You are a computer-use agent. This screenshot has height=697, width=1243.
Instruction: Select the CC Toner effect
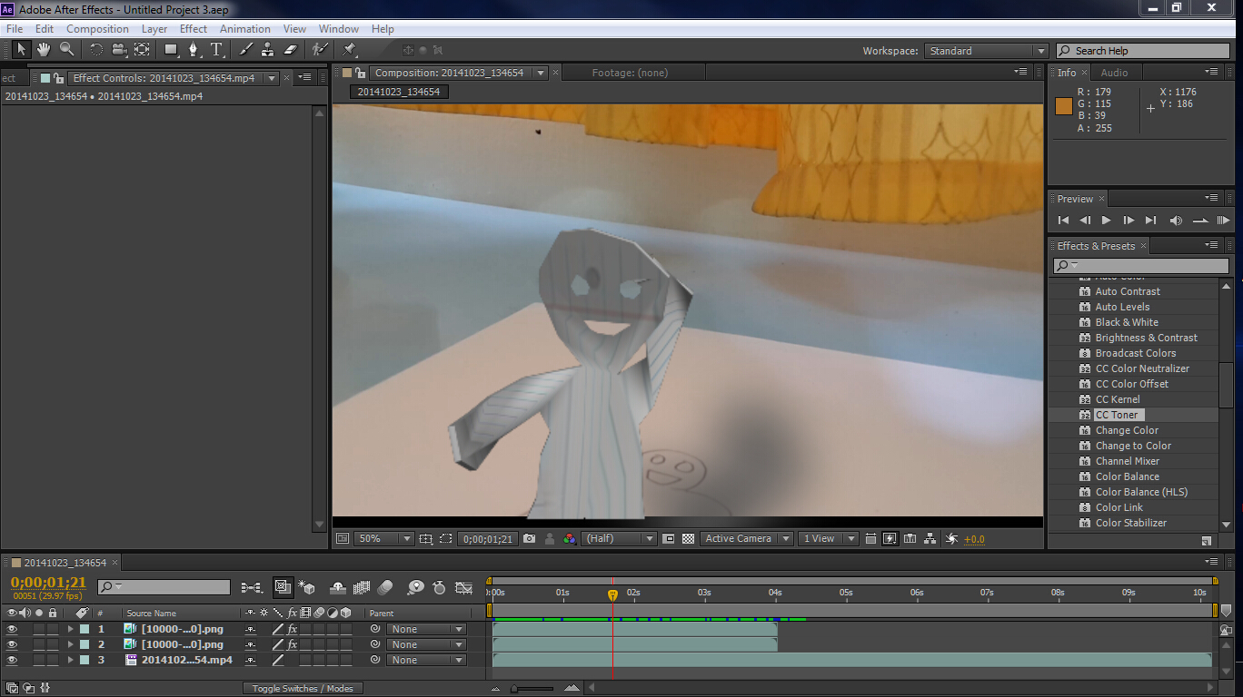(x=1116, y=415)
